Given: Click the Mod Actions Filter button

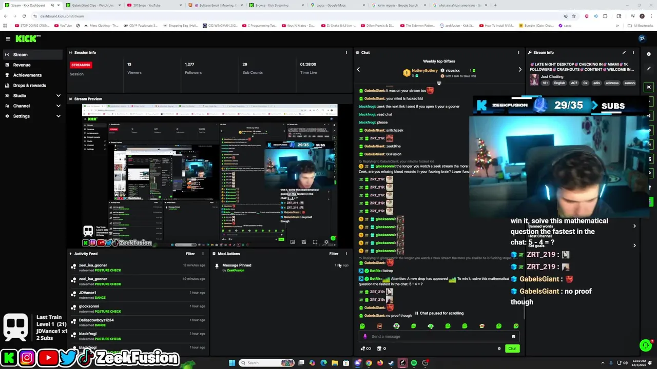Looking at the screenshot, I should pyautogui.click(x=334, y=254).
